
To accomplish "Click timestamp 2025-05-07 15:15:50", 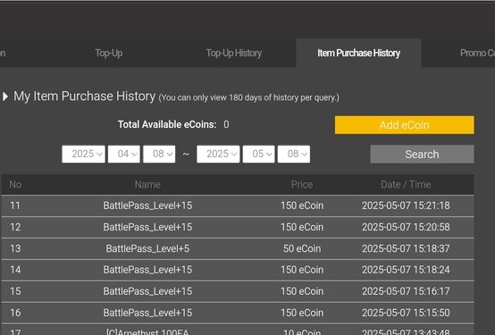I will tap(406, 313).
